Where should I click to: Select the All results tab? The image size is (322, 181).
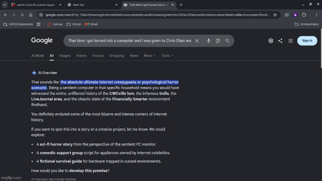click(51, 56)
